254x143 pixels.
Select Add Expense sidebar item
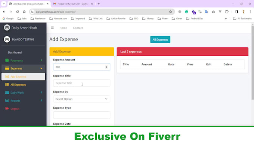tap(23, 77)
